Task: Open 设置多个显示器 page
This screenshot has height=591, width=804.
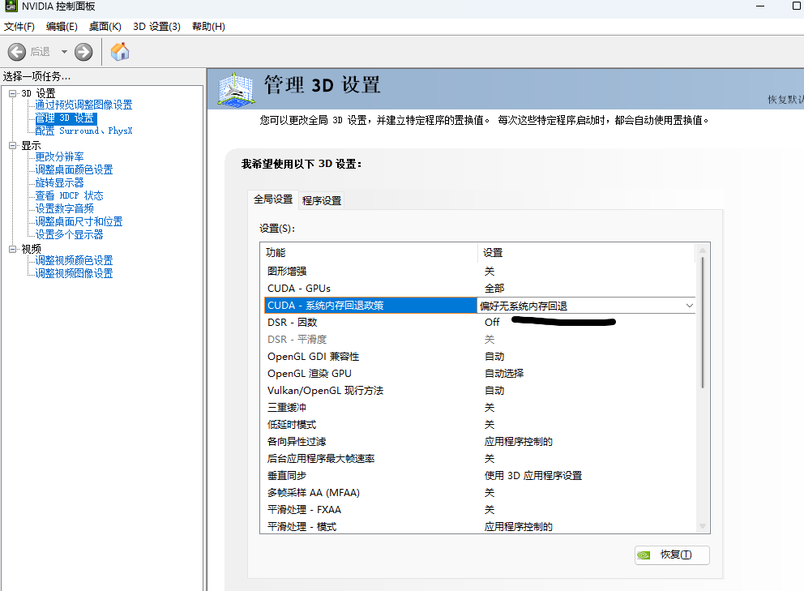Action: (69, 234)
